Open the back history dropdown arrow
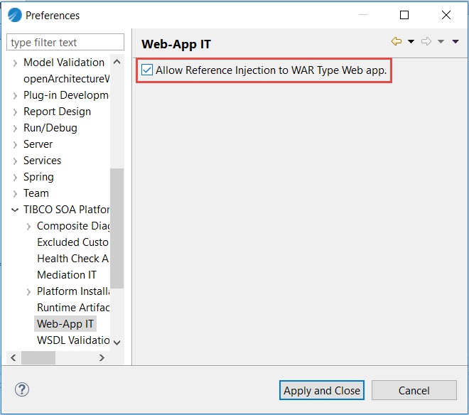Screen dimensions: 469x415 coord(411,42)
